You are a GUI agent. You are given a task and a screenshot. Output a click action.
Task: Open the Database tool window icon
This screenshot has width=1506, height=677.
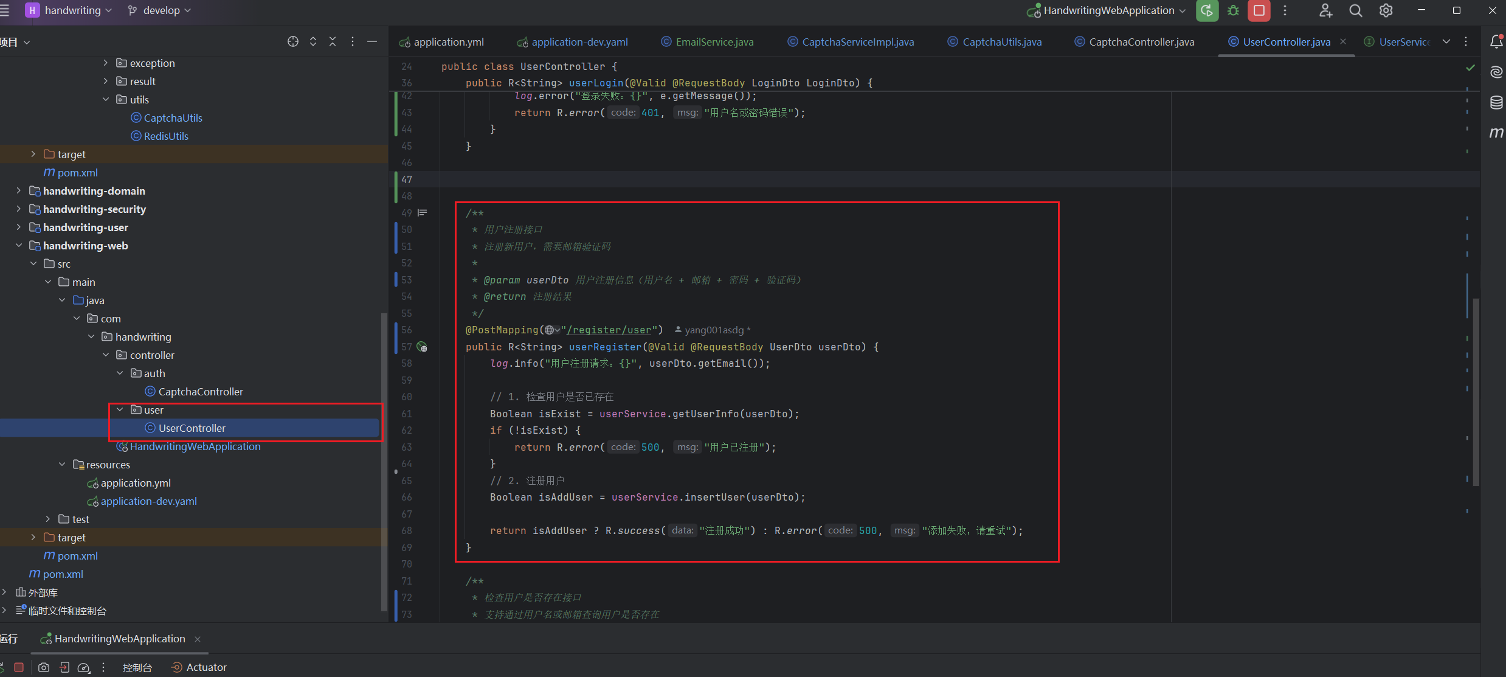point(1496,102)
